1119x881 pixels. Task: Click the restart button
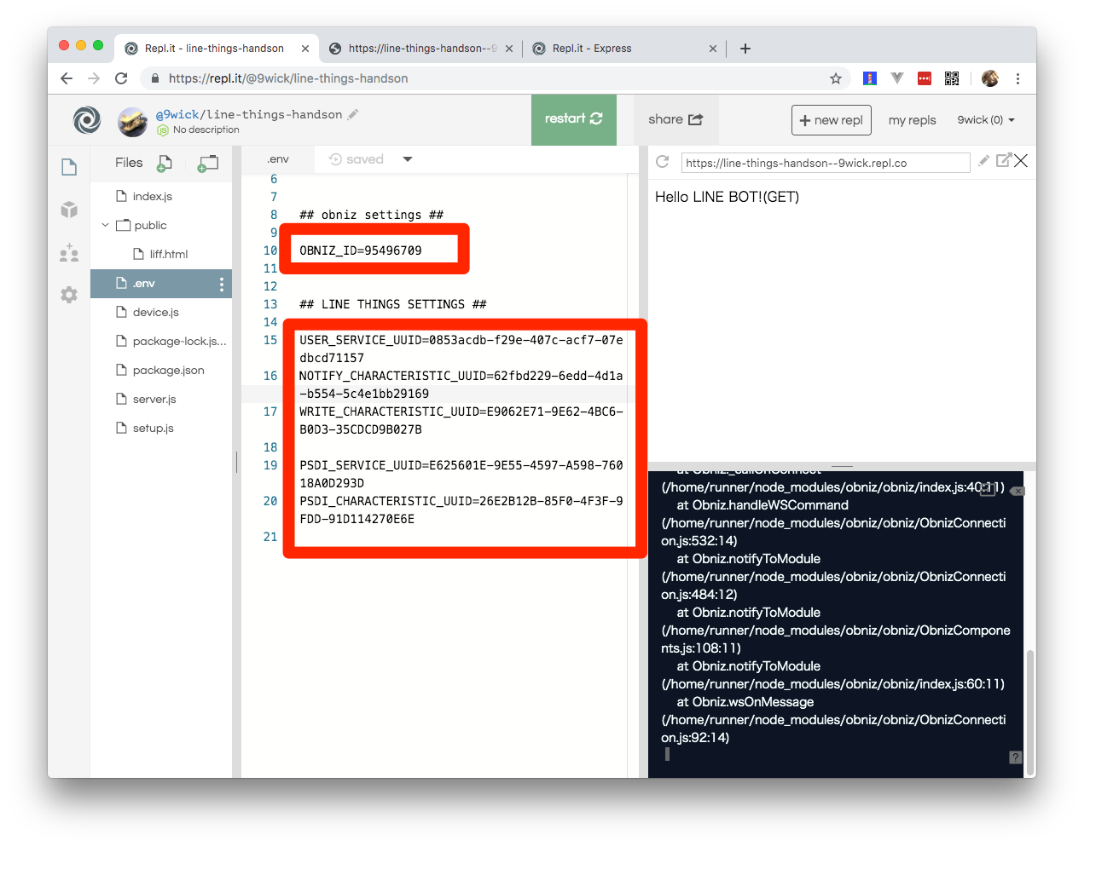(x=574, y=119)
